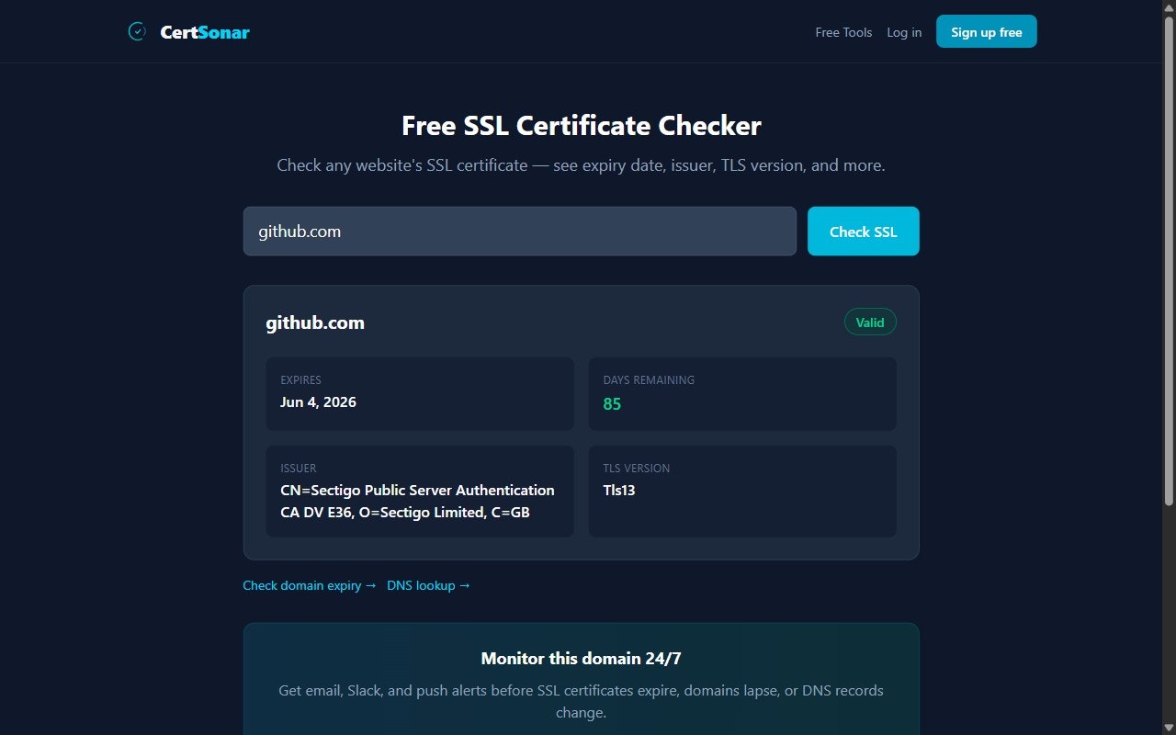Screen dimensions: 1176x735
Task: Open the DNS lookup link
Action: tap(428, 585)
